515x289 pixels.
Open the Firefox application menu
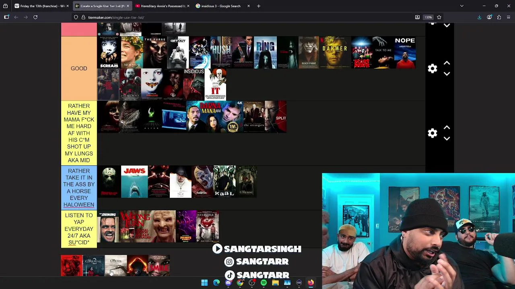(509, 17)
